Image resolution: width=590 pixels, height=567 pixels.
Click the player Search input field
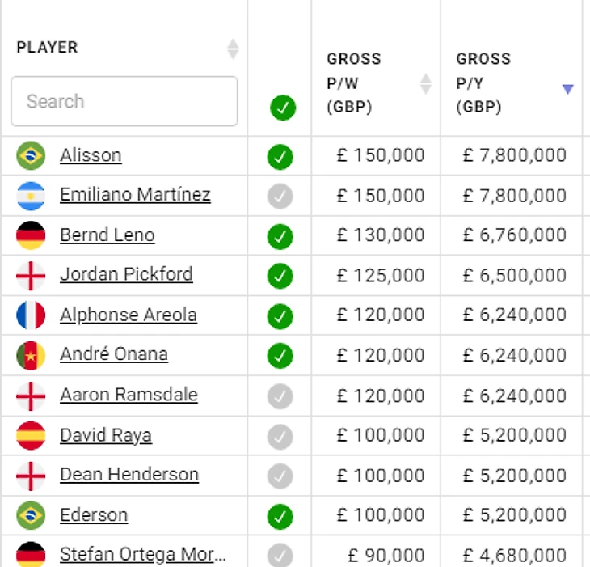pyautogui.click(x=124, y=102)
